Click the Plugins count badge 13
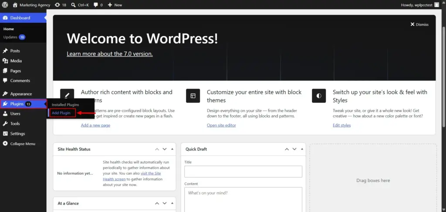This screenshot has width=446, height=212. 28,104
